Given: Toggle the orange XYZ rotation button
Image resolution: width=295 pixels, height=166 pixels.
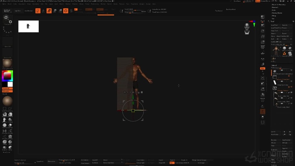Looking at the screenshot, I should [x=263, y=68].
